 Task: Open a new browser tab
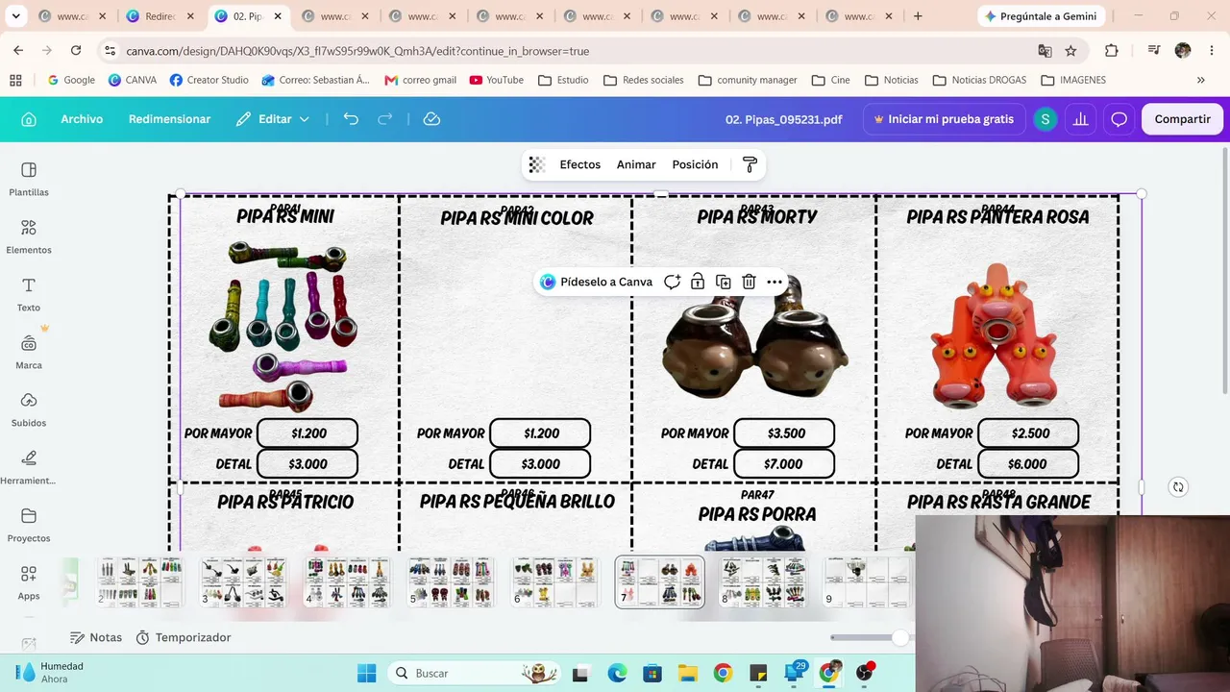click(918, 16)
